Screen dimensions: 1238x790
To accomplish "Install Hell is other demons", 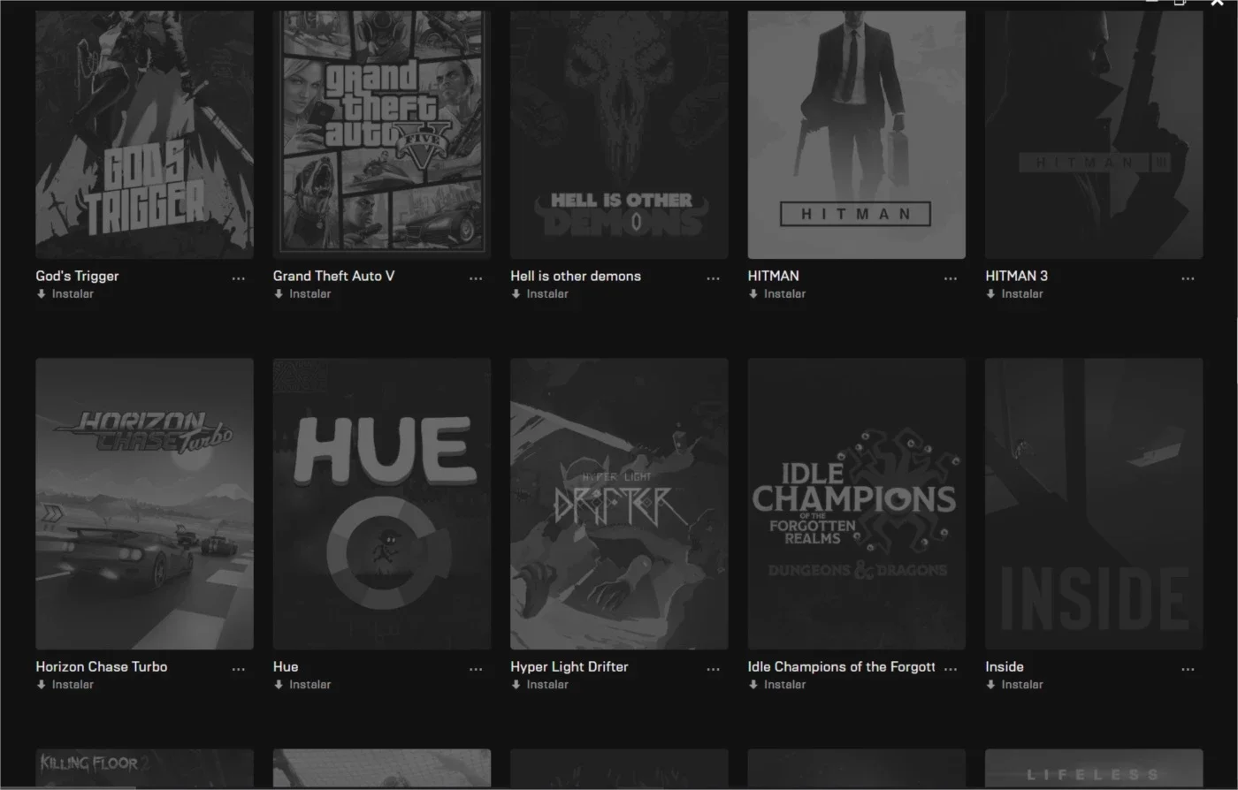I will (539, 294).
